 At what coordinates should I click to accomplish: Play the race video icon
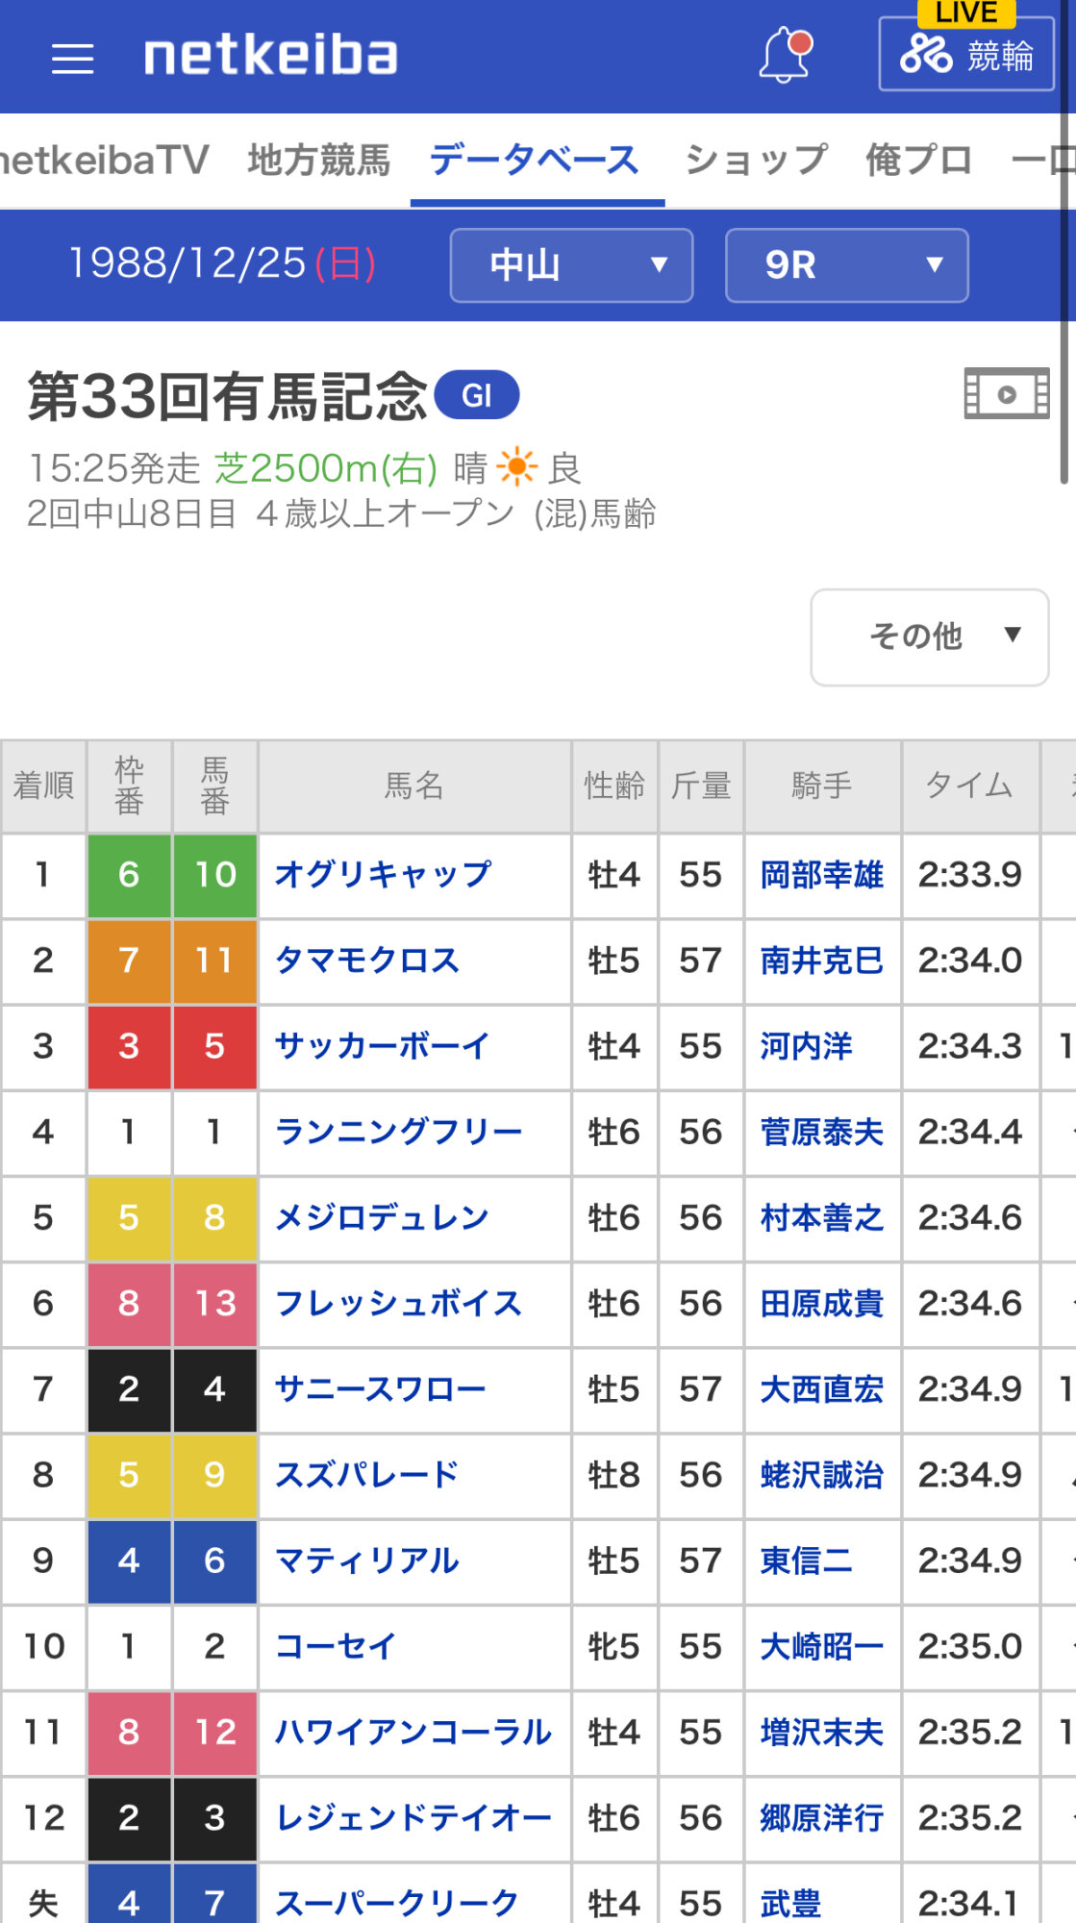tap(1006, 394)
